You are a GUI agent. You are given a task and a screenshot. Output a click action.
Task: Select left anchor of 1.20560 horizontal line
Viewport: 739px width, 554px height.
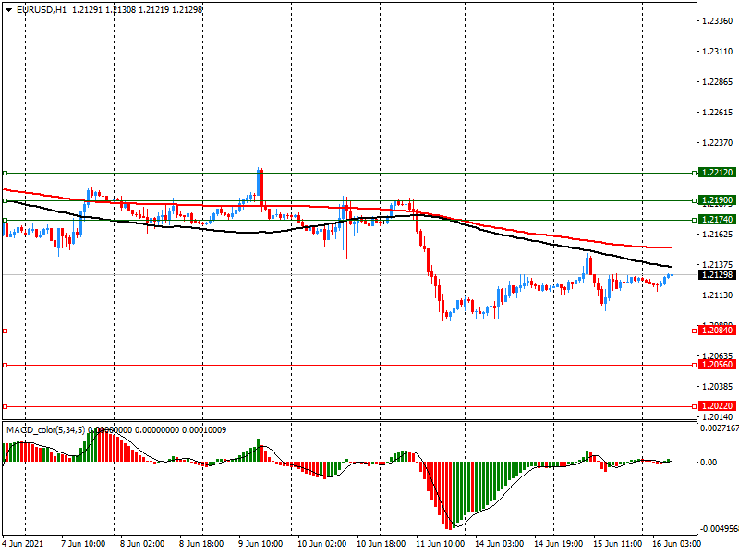[6, 365]
